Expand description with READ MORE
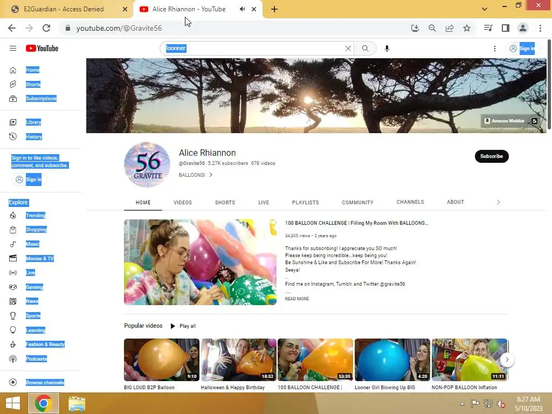The image size is (552, 414). click(x=297, y=299)
